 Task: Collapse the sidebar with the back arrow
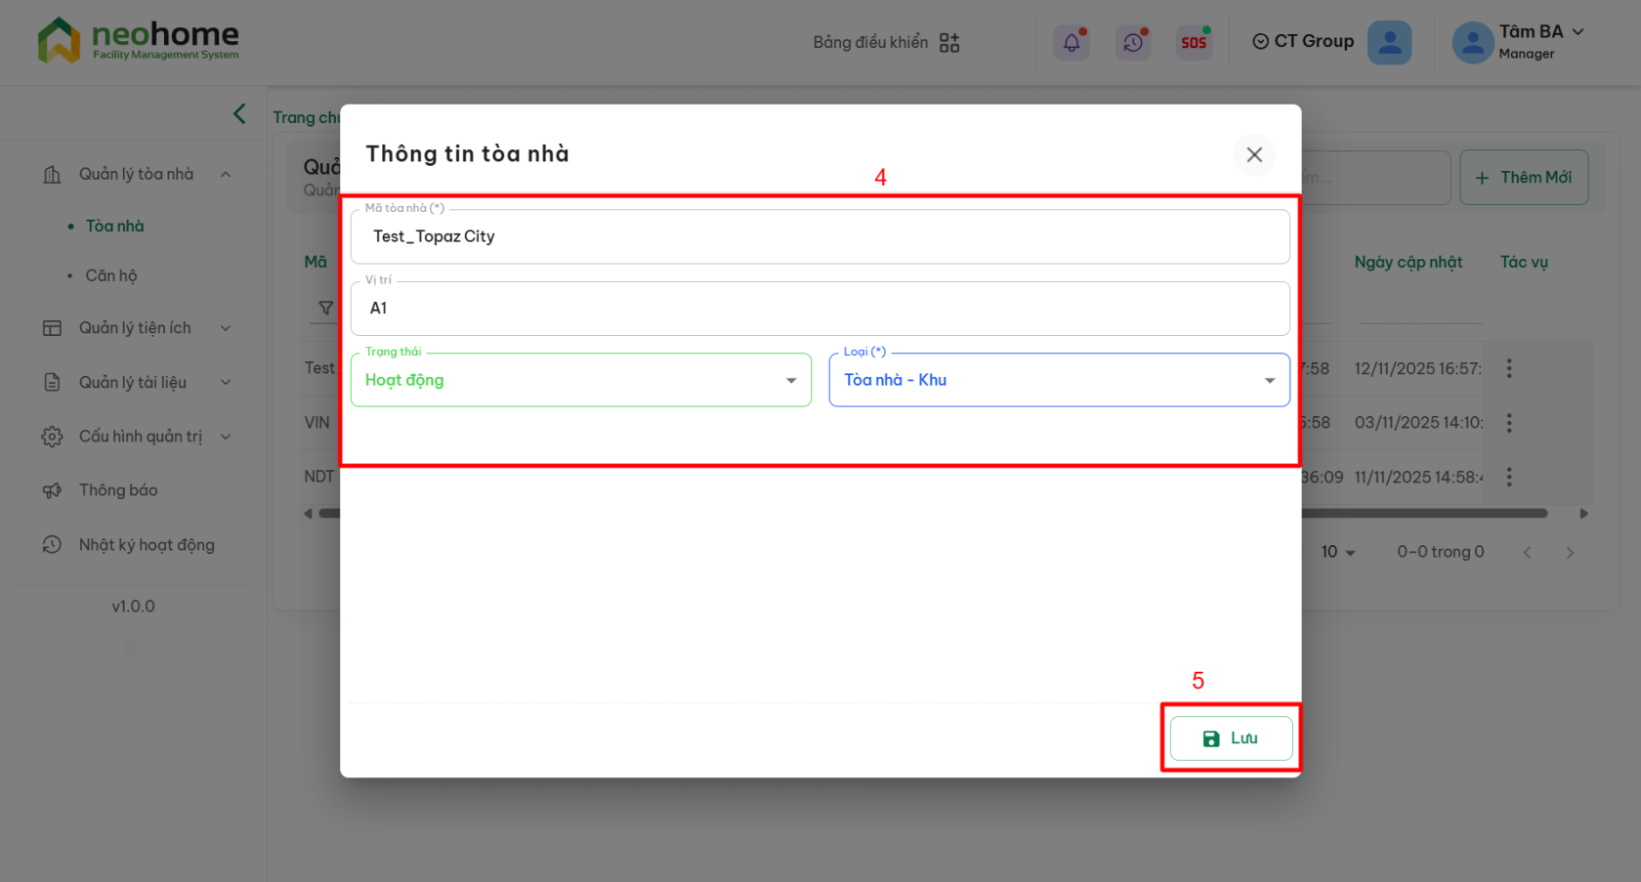pyautogui.click(x=239, y=114)
